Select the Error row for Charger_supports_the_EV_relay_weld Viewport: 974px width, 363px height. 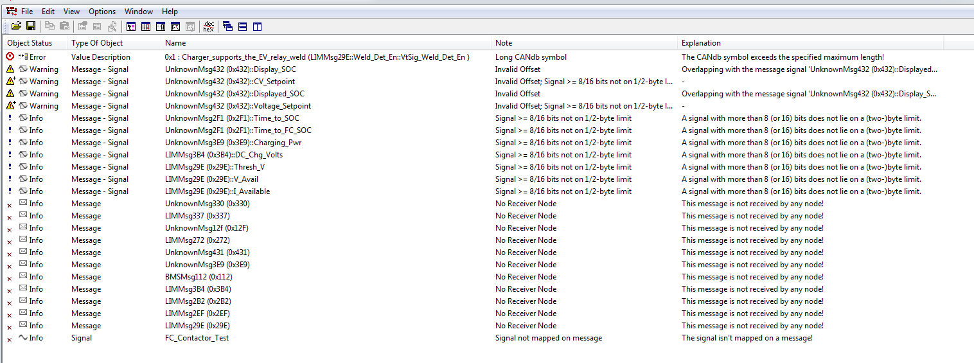pos(317,57)
